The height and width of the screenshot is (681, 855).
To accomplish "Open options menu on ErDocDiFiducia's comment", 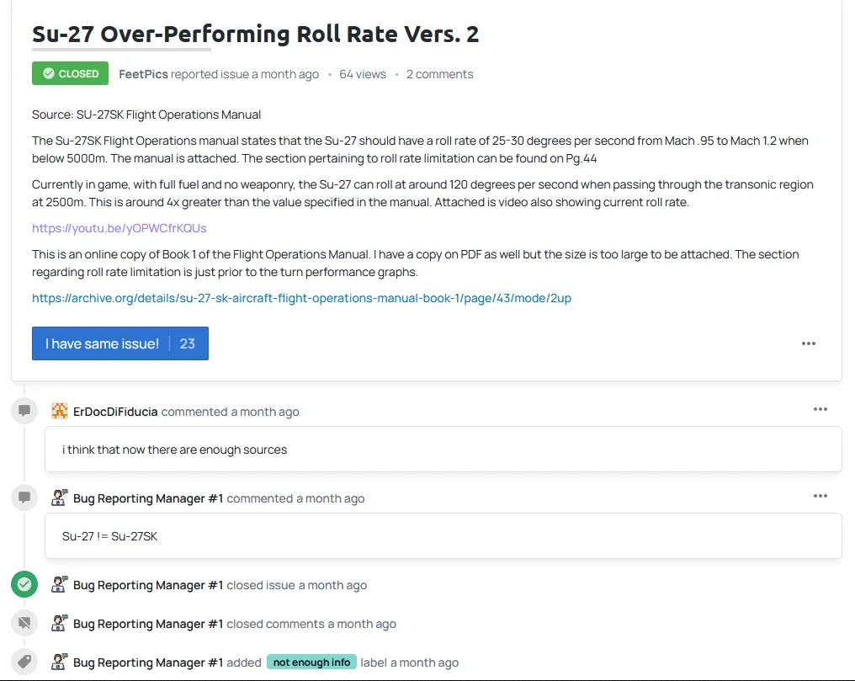I will click(x=820, y=409).
